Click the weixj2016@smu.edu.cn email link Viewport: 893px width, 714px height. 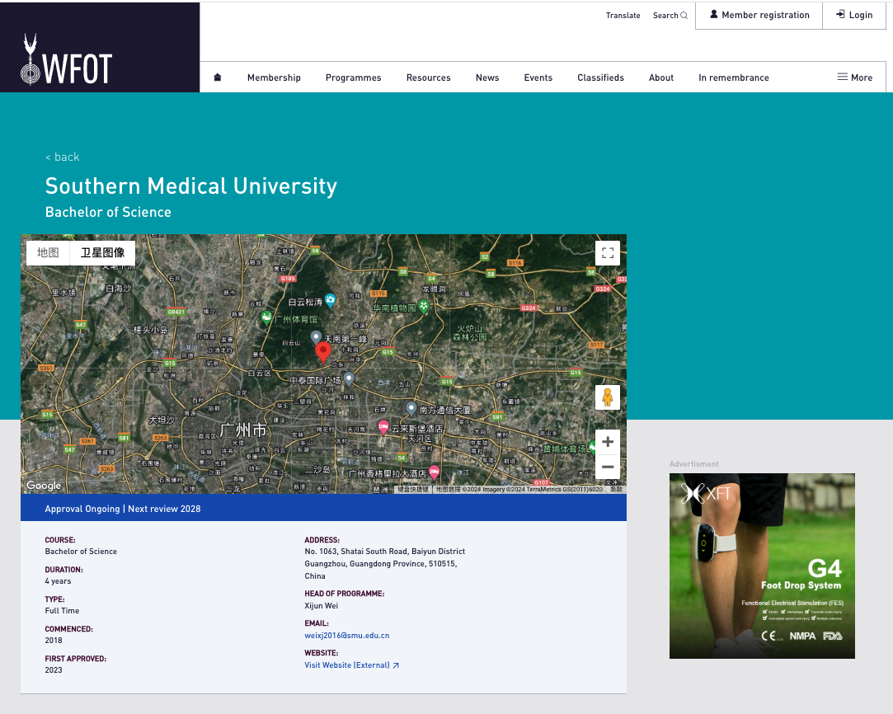click(x=346, y=636)
